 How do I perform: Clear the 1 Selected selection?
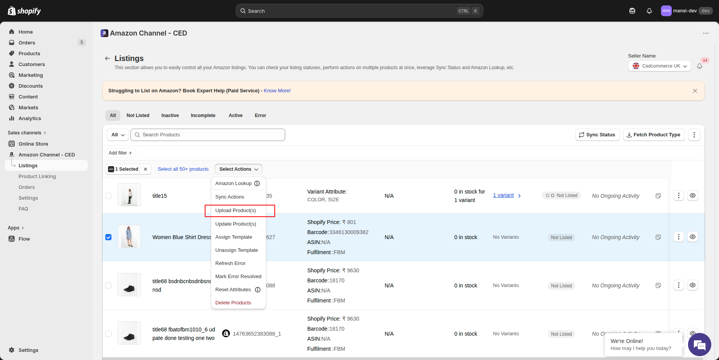click(146, 169)
